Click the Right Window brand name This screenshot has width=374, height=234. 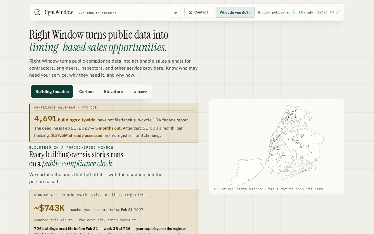(x=58, y=12)
